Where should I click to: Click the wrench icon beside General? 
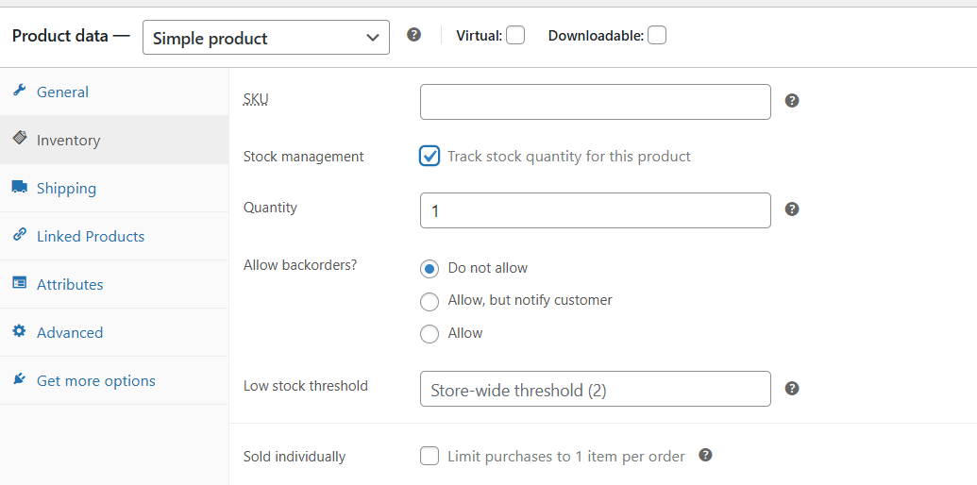19,91
